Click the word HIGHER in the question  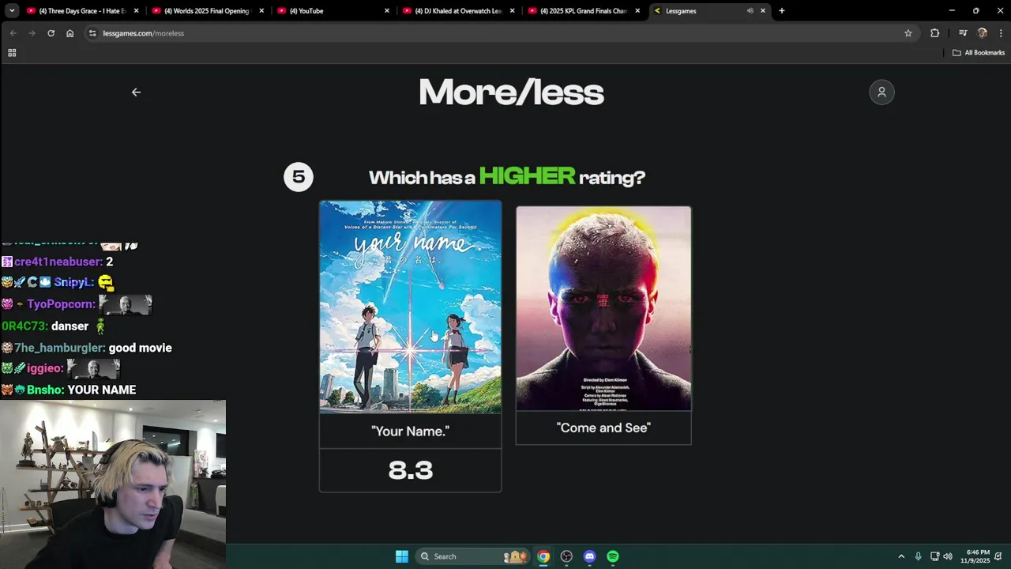coord(527,176)
